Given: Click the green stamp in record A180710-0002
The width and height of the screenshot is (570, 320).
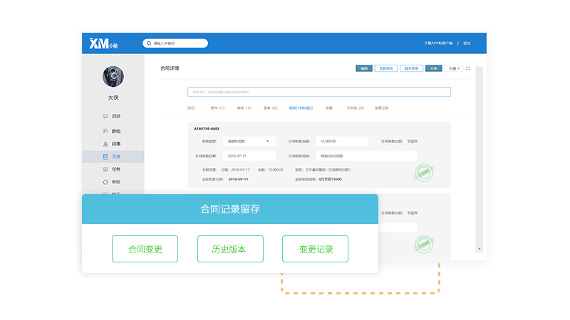Looking at the screenshot, I should click(x=423, y=173).
